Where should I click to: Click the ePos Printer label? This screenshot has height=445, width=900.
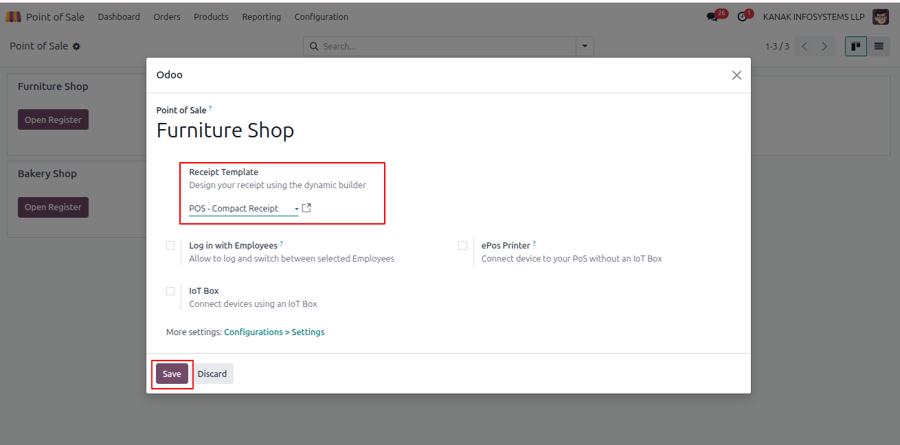tap(506, 245)
